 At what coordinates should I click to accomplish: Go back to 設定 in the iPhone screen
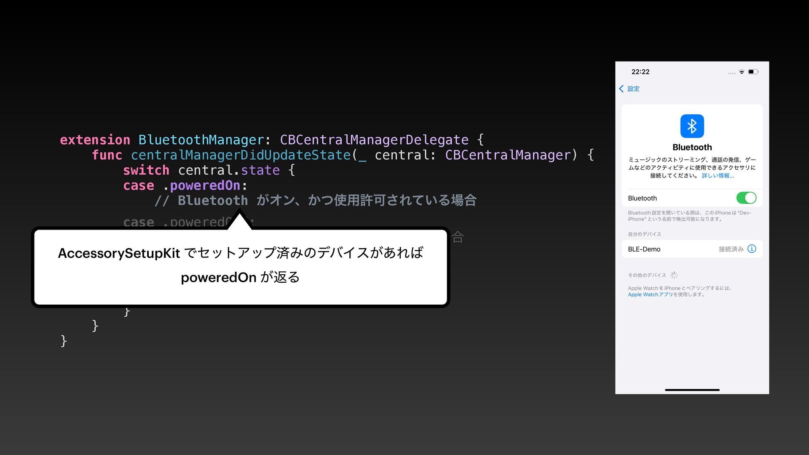[629, 89]
